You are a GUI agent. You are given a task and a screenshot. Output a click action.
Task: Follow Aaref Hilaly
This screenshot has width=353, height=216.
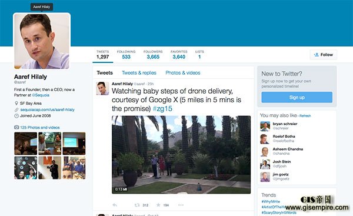(x=324, y=55)
